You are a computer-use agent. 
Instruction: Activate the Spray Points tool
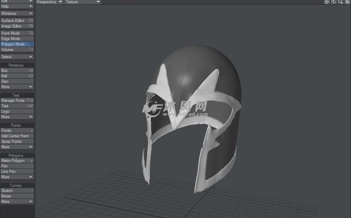tap(17, 141)
